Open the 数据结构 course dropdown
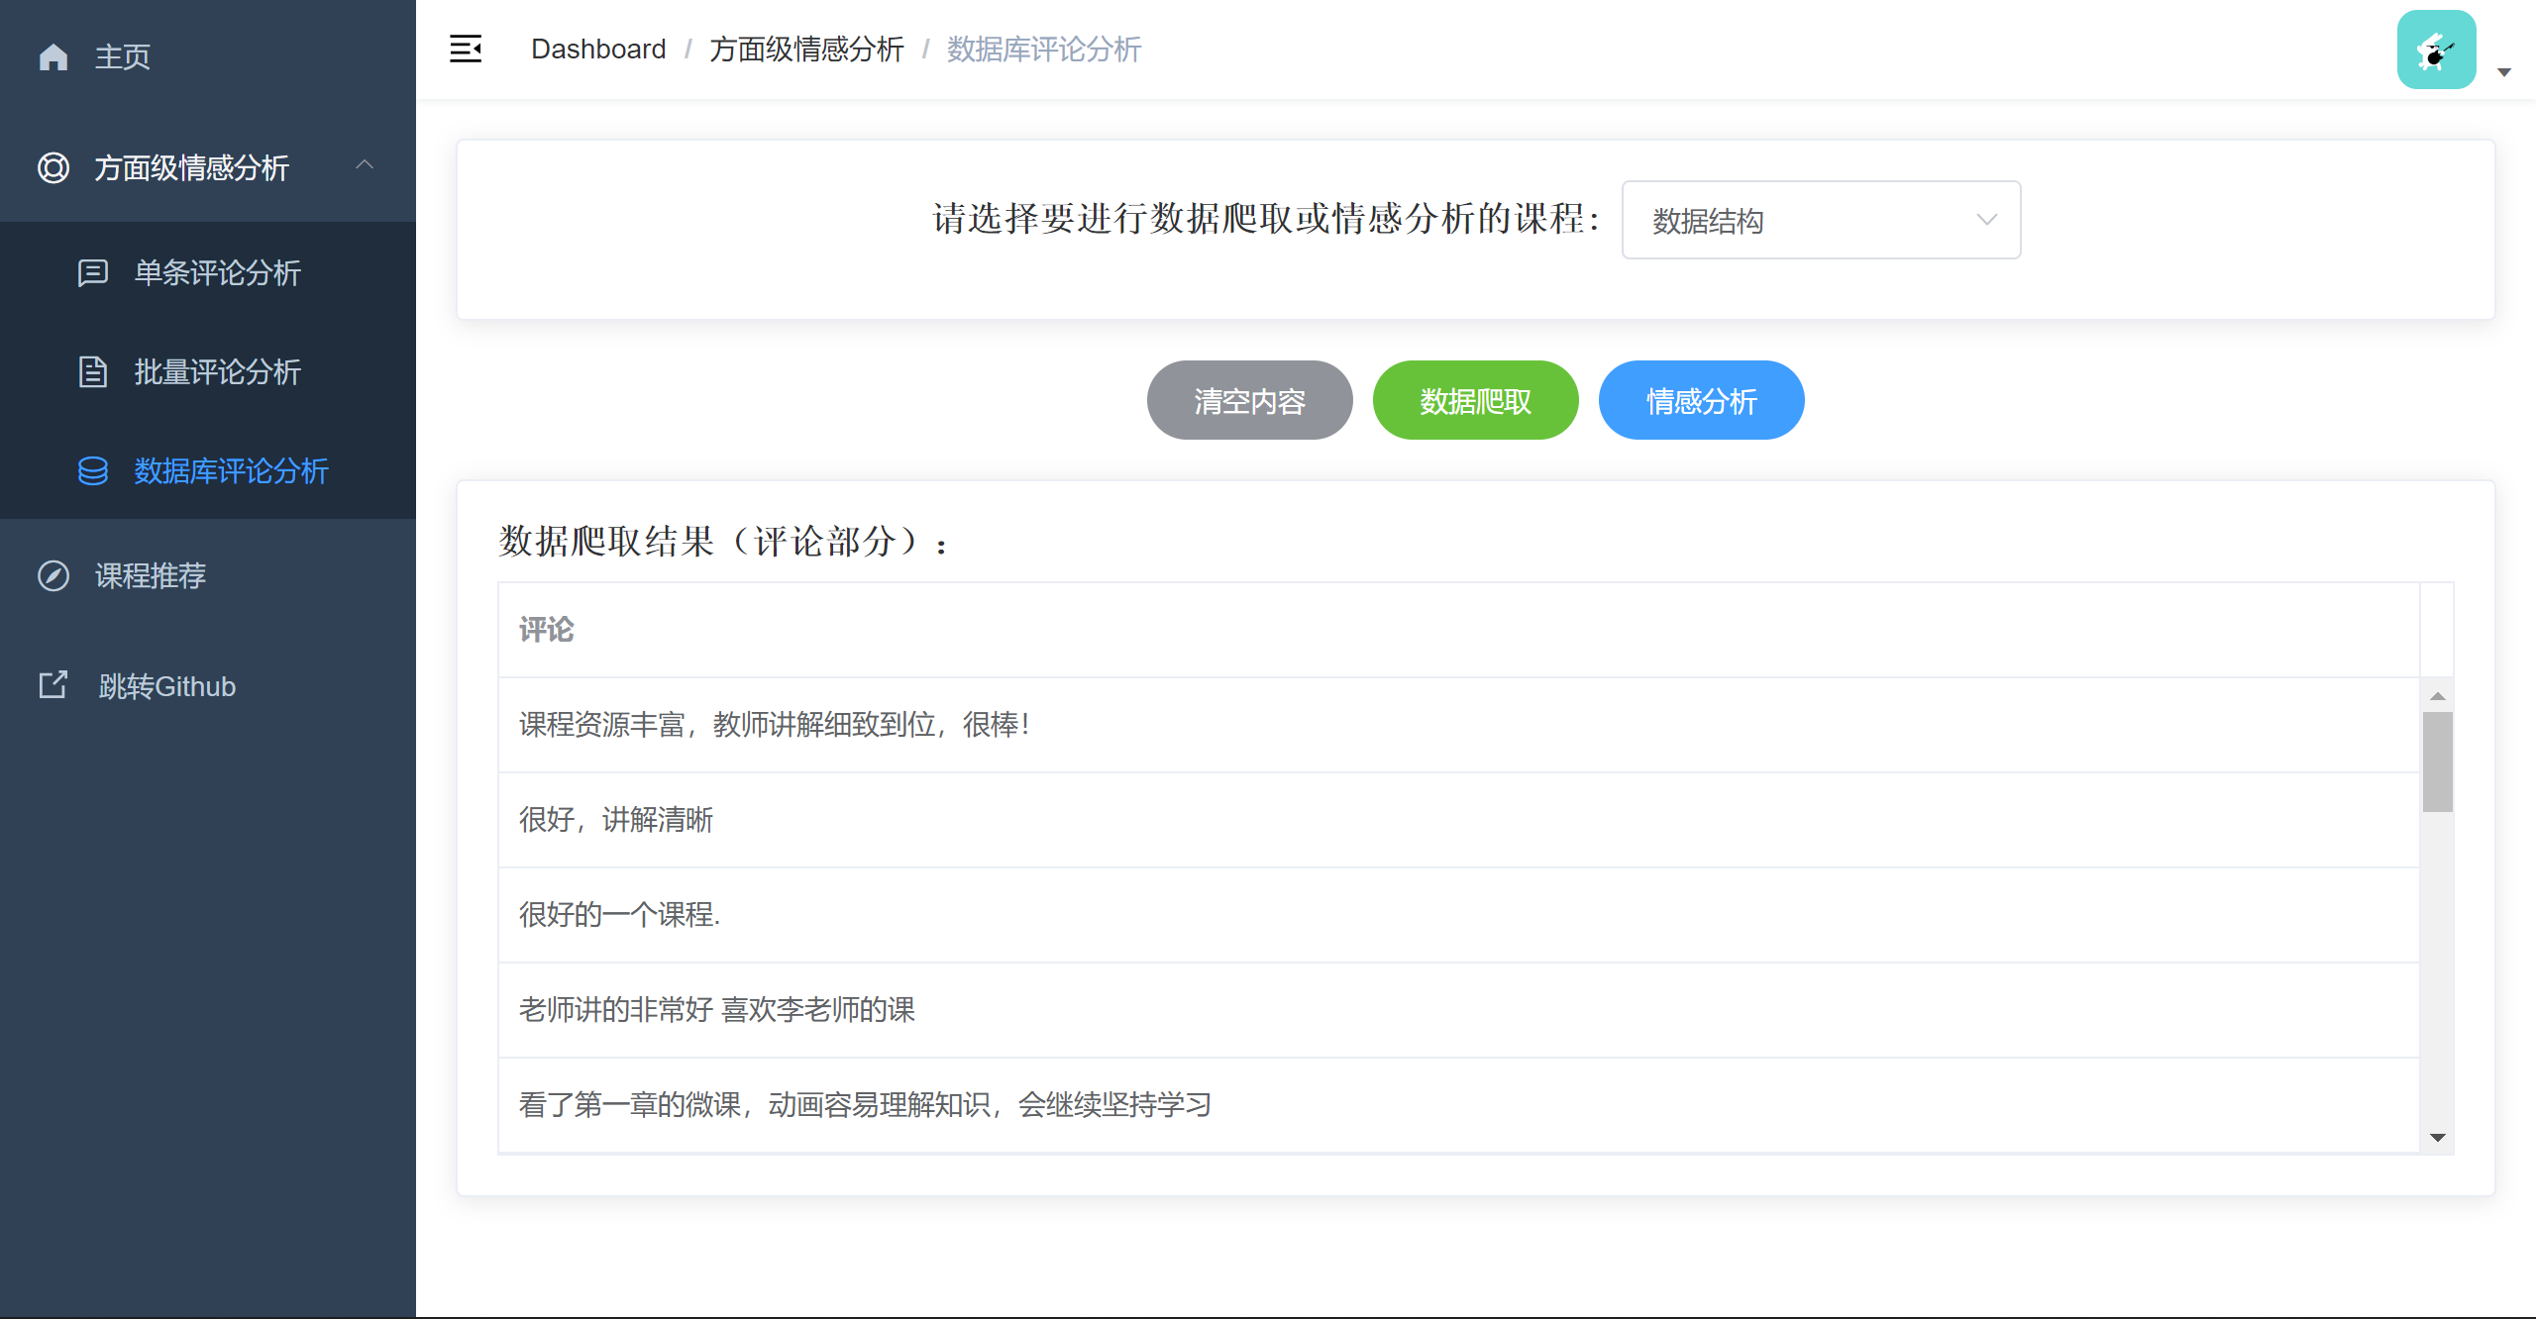Screen dimensions: 2536x1319 click(1821, 220)
